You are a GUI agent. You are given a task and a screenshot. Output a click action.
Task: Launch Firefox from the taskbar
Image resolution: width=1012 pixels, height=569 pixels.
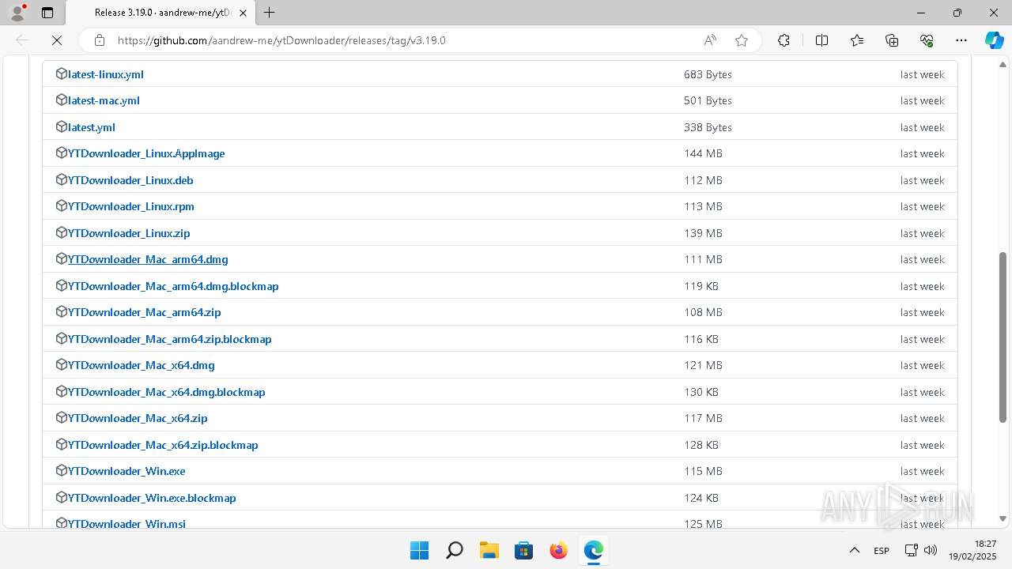pyautogui.click(x=559, y=550)
